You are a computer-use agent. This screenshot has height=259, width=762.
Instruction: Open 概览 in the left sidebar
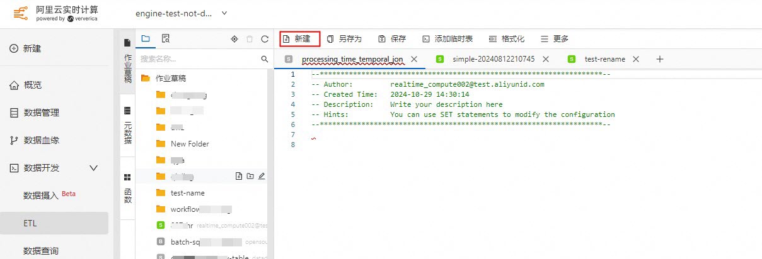click(26, 85)
